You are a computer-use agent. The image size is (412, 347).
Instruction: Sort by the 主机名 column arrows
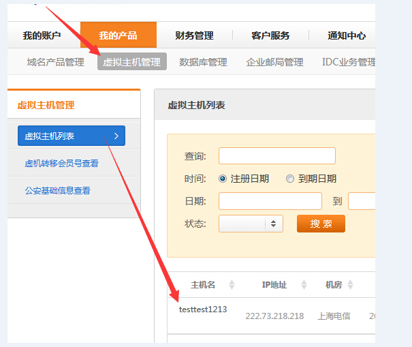(x=232, y=284)
